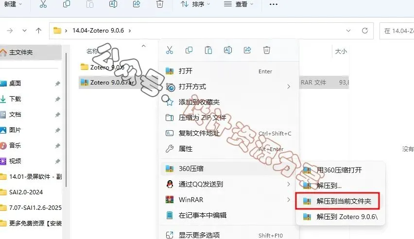414x239 pixels.
Task: Expand the address bar history dropdown
Action: (x=348, y=31)
